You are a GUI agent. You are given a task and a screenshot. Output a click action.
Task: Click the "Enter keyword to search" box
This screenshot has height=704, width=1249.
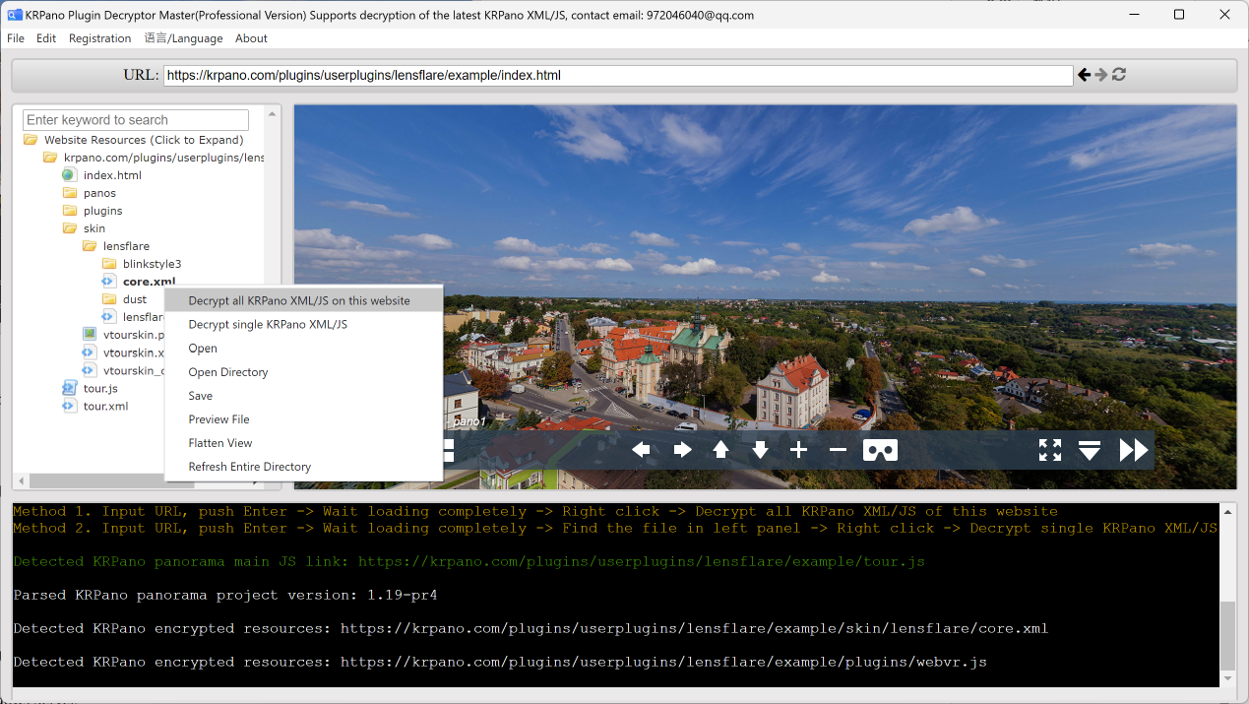pos(135,119)
